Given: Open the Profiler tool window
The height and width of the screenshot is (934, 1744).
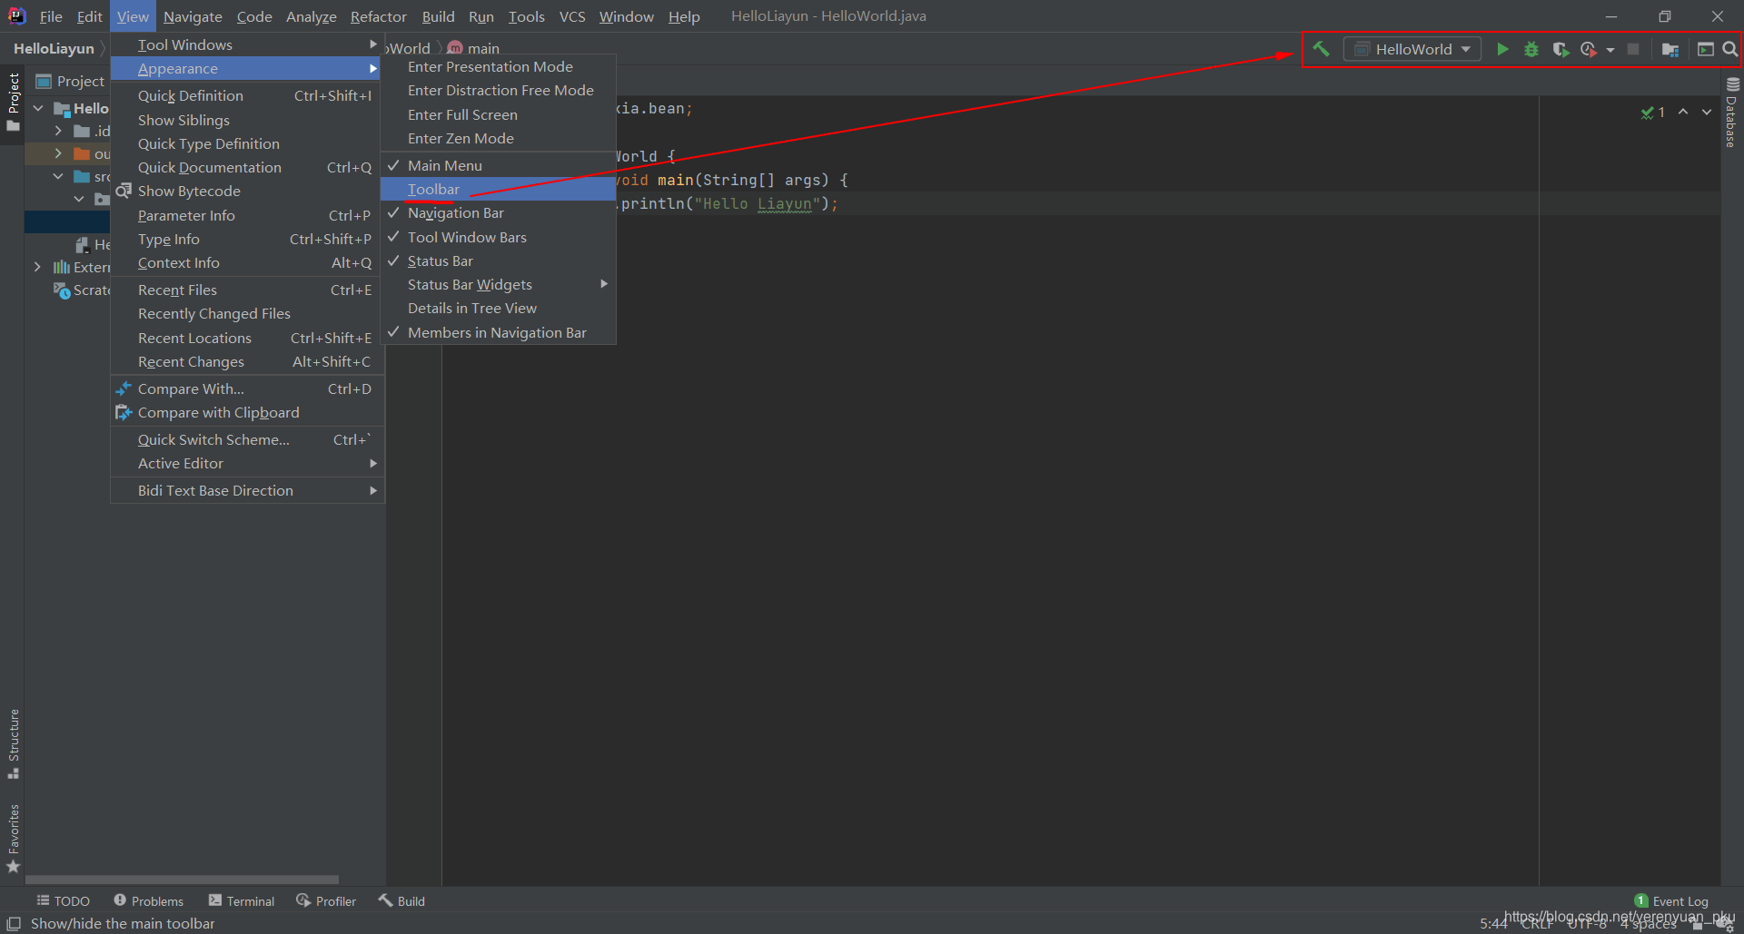Looking at the screenshot, I should (x=326, y=900).
